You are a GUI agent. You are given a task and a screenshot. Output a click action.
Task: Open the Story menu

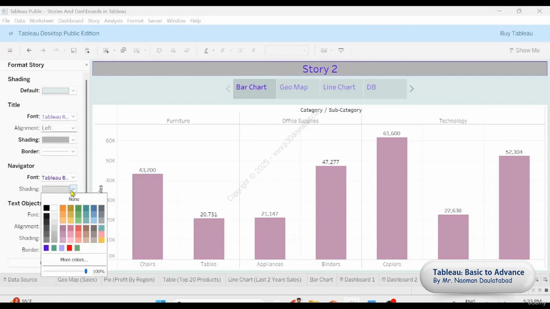(94, 21)
